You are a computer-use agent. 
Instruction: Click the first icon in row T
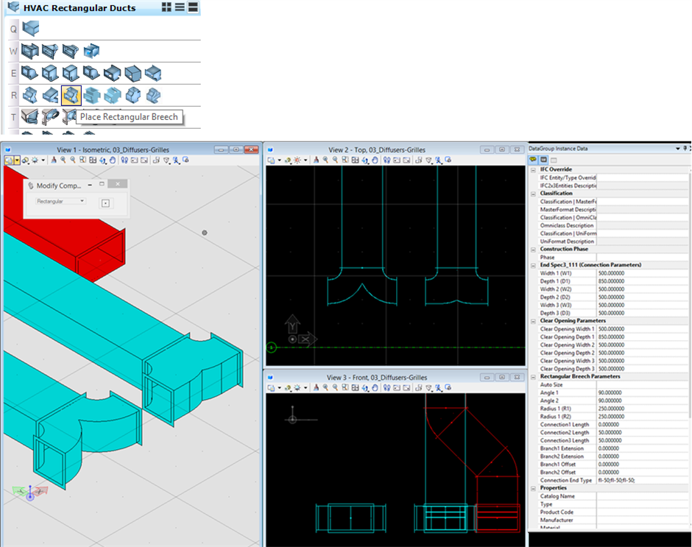click(30, 116)
